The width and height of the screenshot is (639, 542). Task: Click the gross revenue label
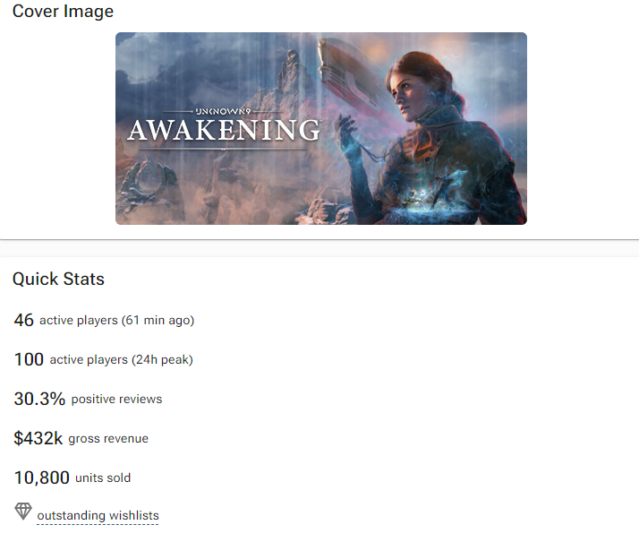(x=108, y=439)
